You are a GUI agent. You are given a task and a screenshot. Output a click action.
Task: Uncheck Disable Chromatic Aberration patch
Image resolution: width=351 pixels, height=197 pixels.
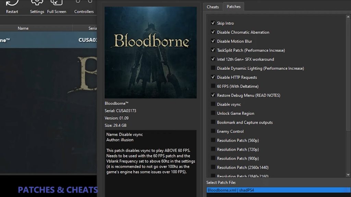tap(213, 32)
